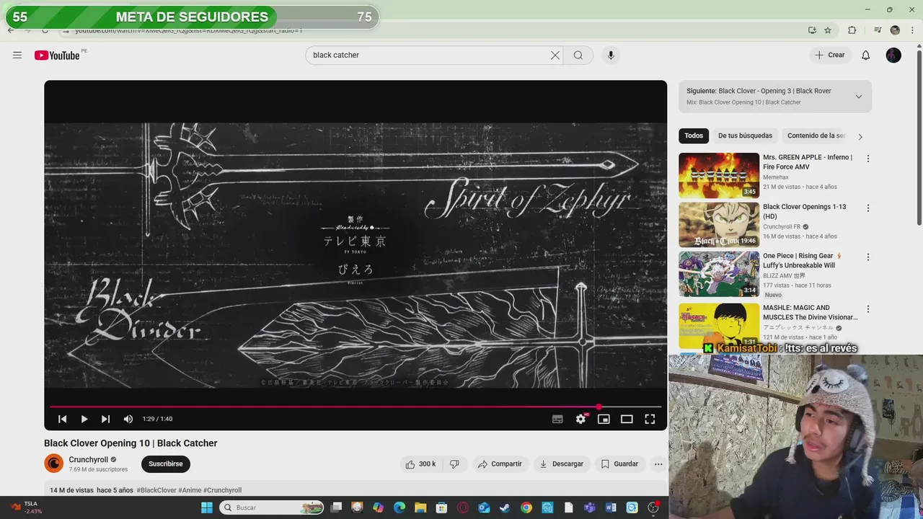The height and width of the screenshot is (519, 923).
Task: Subscribe to Crunchyroll with Suscribirse
Action: 166,464
